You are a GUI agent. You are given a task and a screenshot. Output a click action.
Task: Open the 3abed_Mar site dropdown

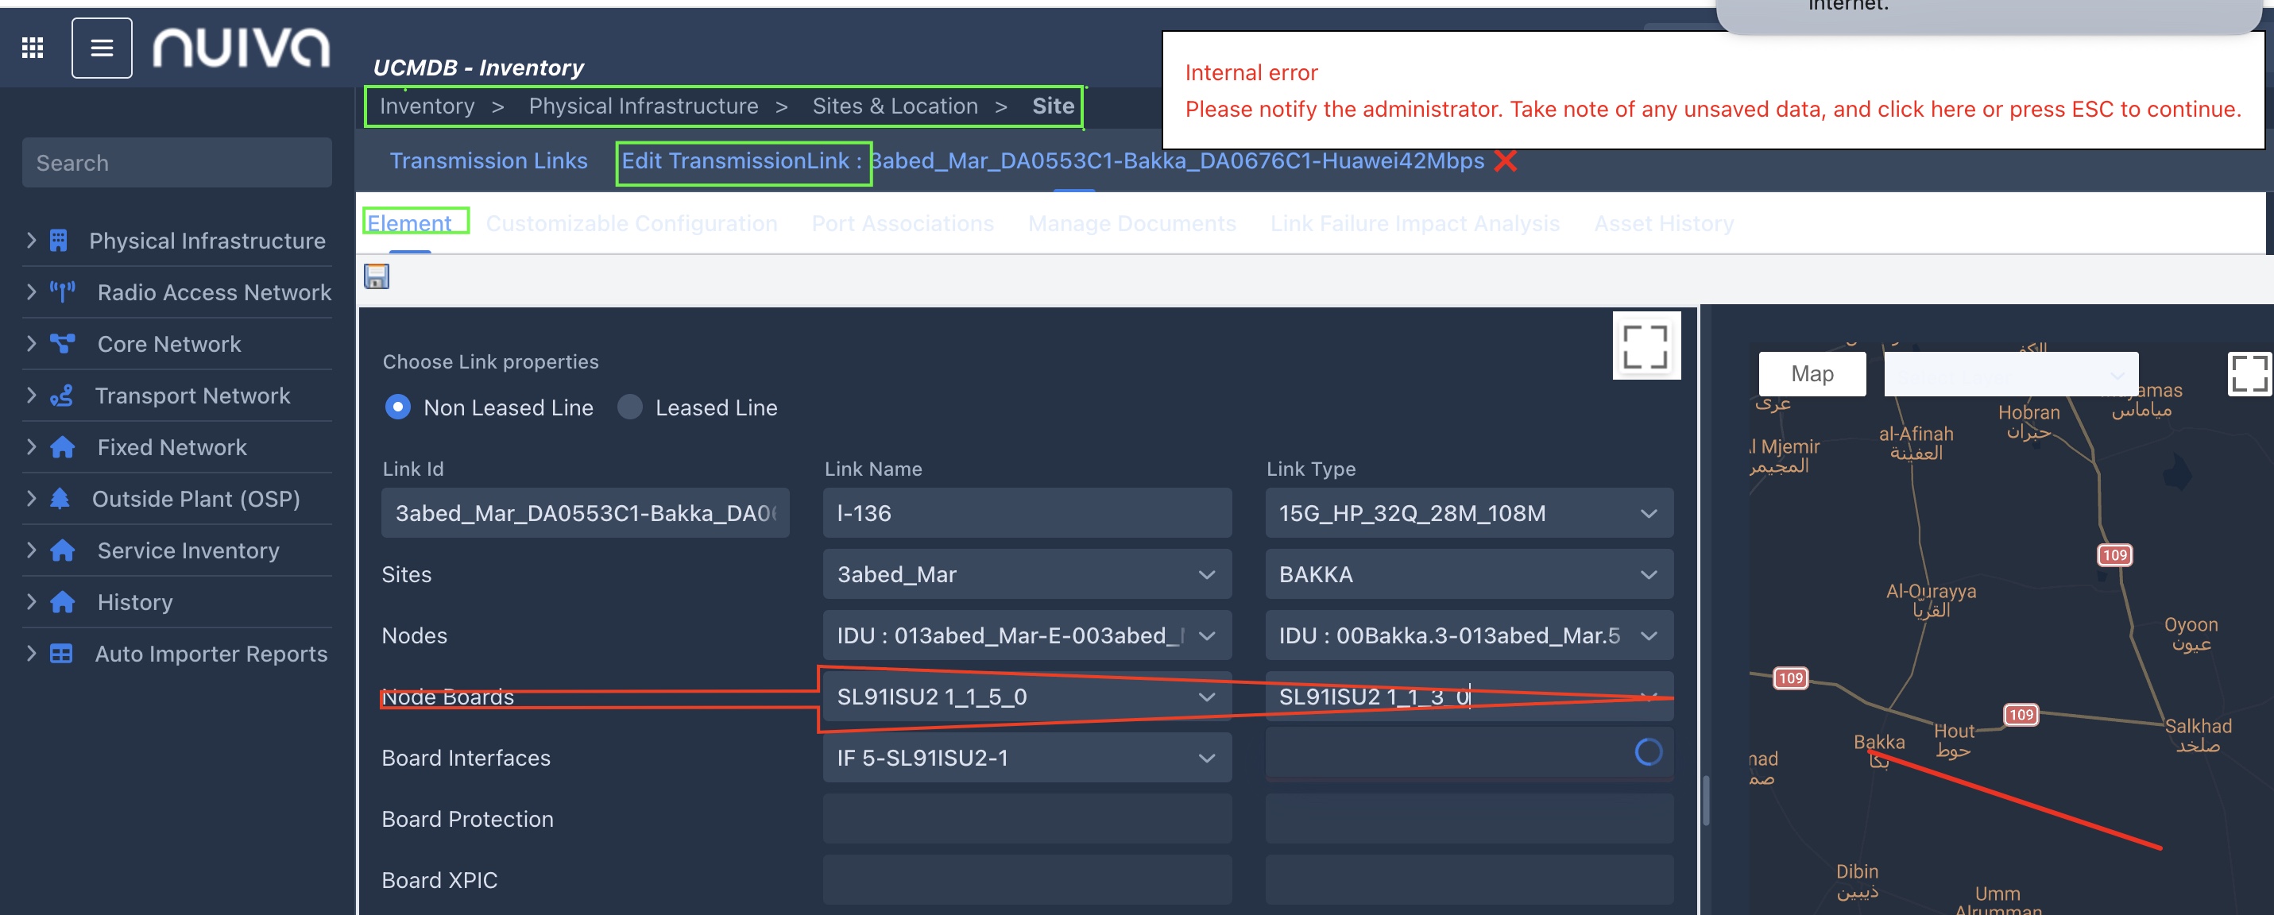(x=1026, y=574)
